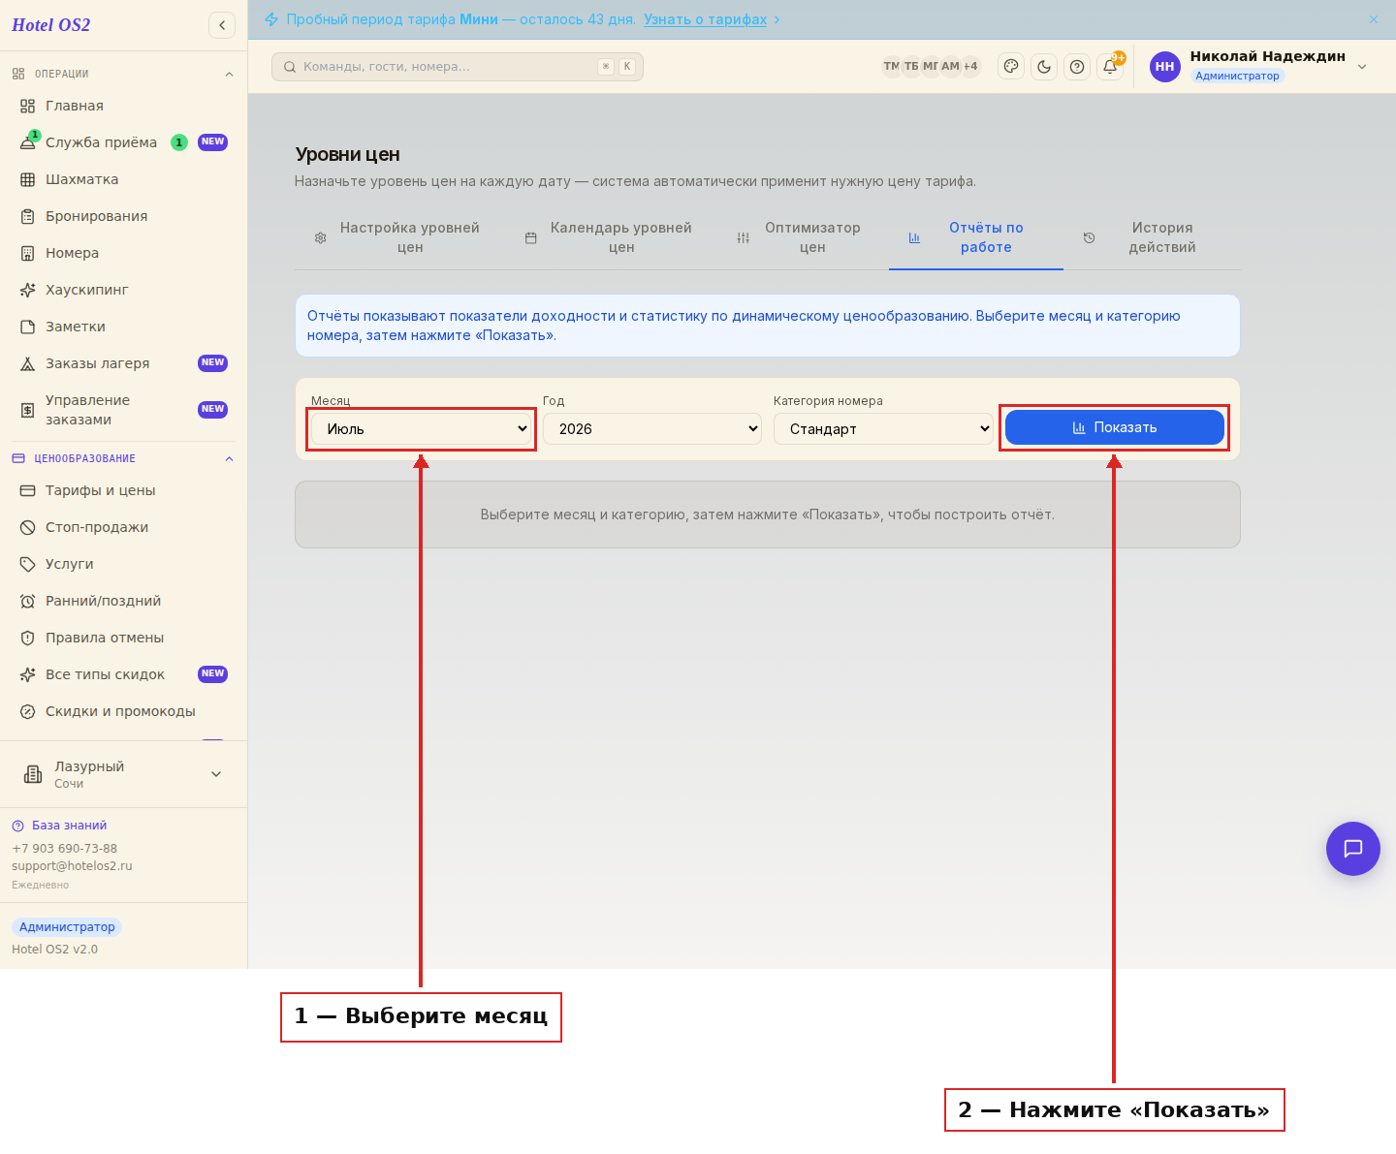Viewport: 1396px width, 1154px height.
Task: Click the lightning icon in trial banner
Action: (x=271, y=19)
